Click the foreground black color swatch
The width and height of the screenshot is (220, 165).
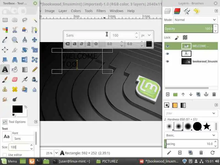coord(17,109)
